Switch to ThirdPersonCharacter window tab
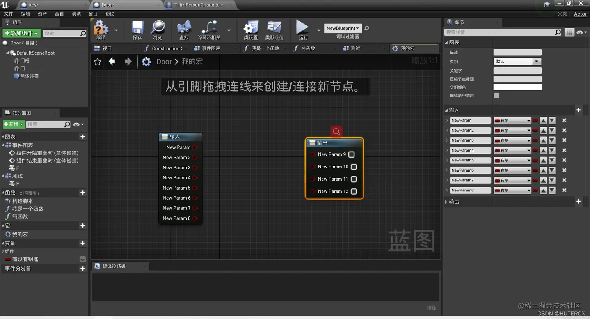Screen dimensions: 590x319 [x=198, y=5]
